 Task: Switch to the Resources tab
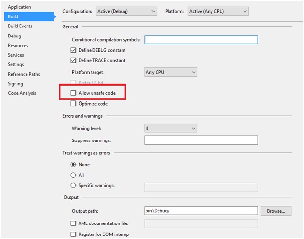point(18,46)
